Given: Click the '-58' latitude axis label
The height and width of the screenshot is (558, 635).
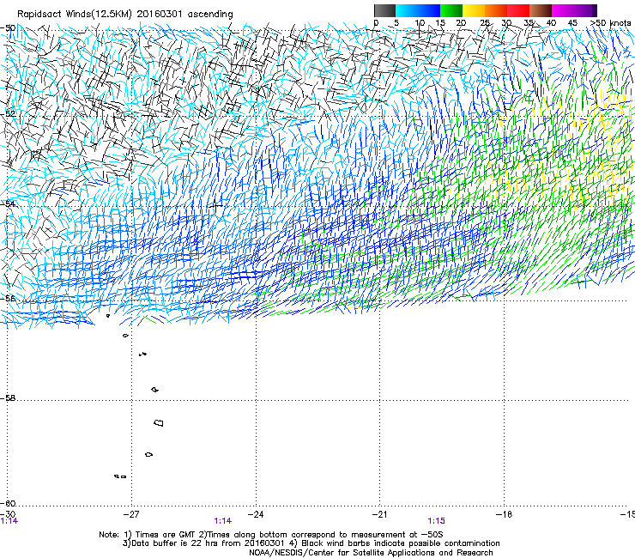Looking at the screenshot, I should pyautogui.click(x=8, y=398).
